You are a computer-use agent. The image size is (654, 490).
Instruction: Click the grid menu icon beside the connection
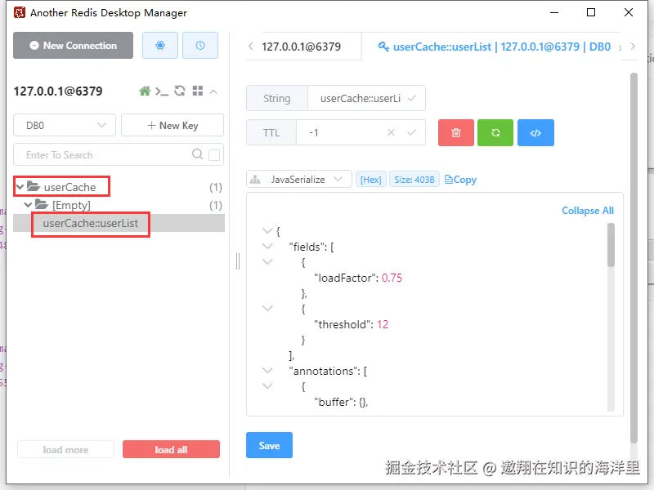(198, 91)
